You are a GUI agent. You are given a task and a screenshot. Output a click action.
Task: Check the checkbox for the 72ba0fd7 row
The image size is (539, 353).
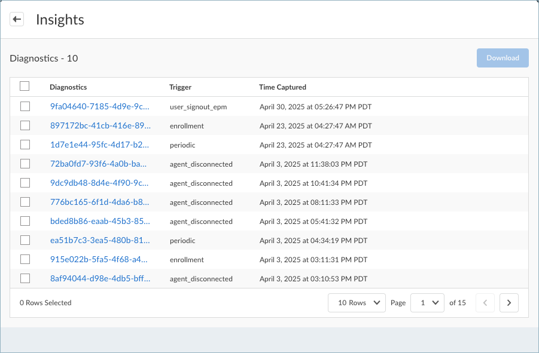point(25,163)
